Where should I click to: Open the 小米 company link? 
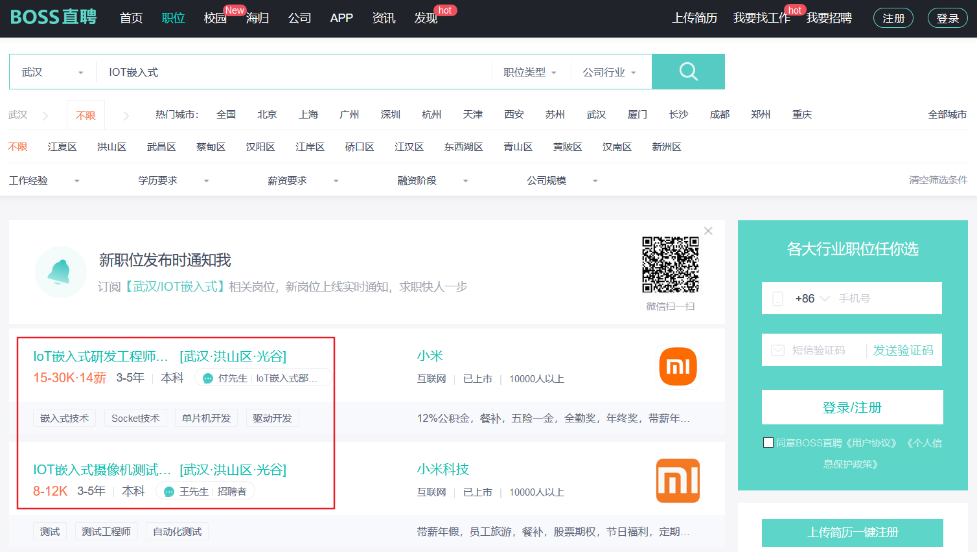point(430,356)
